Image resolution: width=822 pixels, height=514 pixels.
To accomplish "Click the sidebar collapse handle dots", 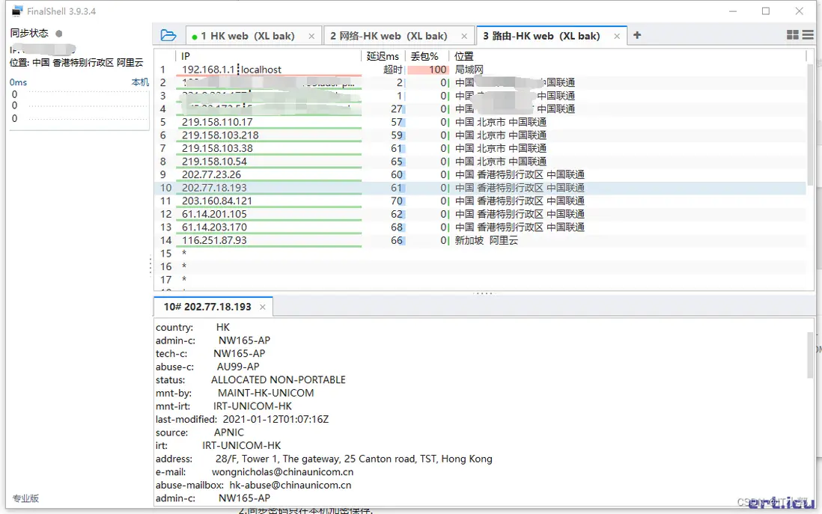I will click(150, 265).
